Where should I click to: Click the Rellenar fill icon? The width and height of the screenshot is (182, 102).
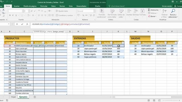click(149, 13)
